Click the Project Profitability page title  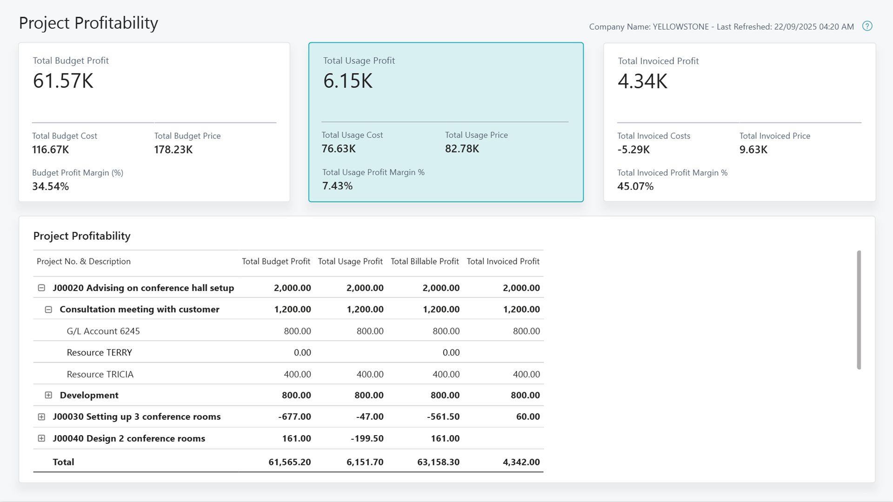[88, 22]
